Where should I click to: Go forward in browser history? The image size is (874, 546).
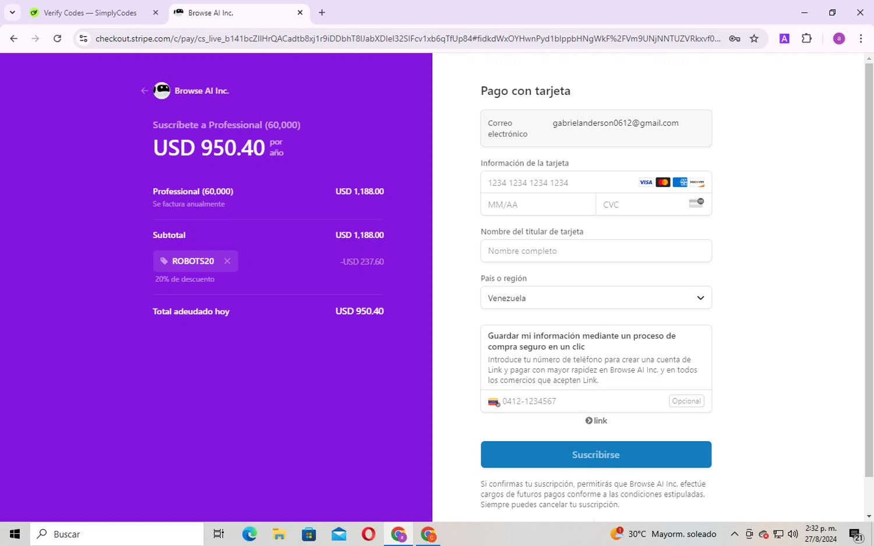[36, 38]
